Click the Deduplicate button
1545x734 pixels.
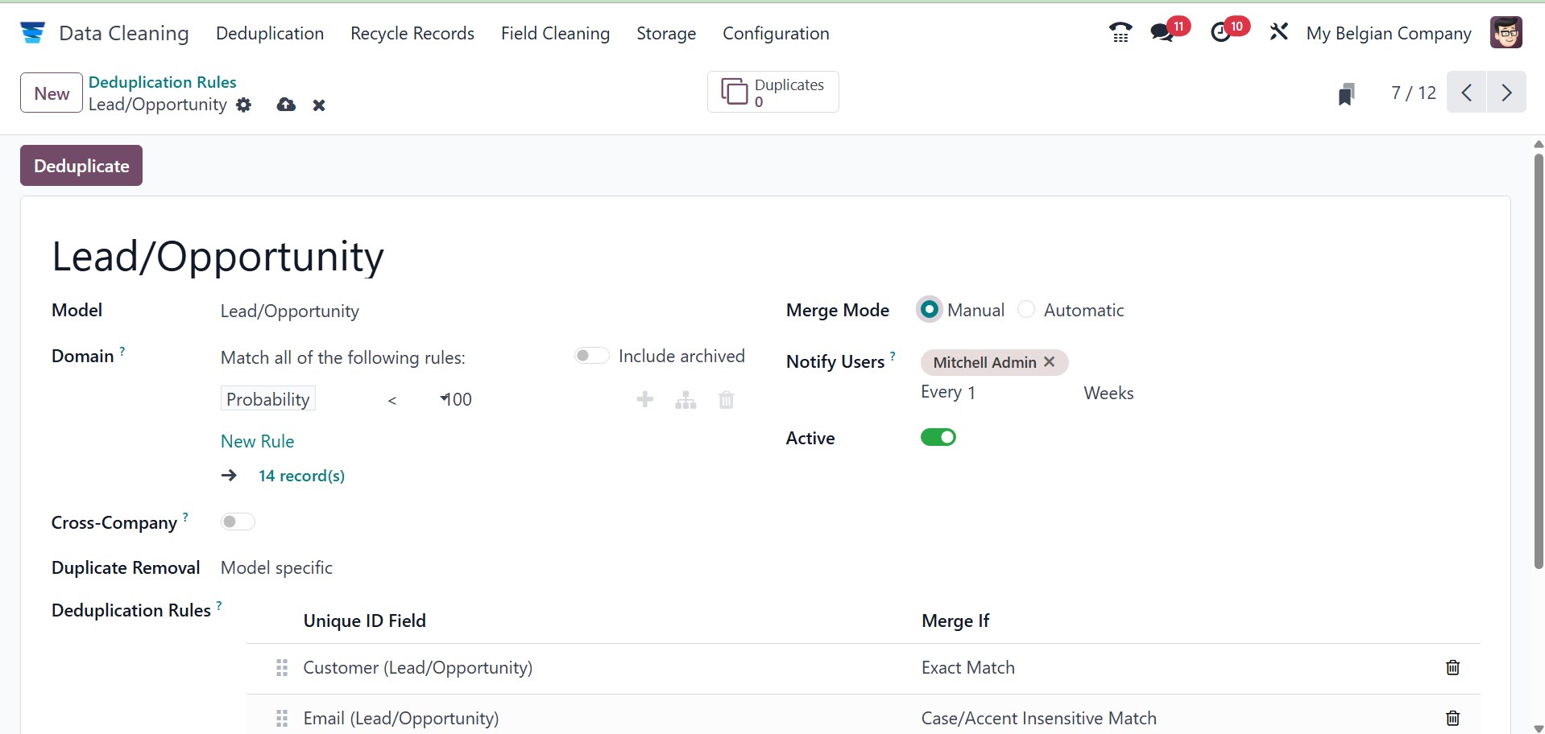pyautogui.click(x=81, y=166)
